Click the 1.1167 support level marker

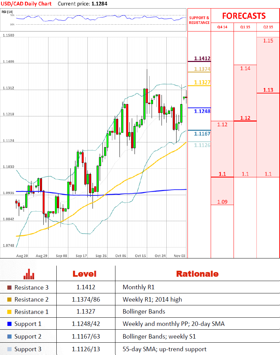coord(202,134)
